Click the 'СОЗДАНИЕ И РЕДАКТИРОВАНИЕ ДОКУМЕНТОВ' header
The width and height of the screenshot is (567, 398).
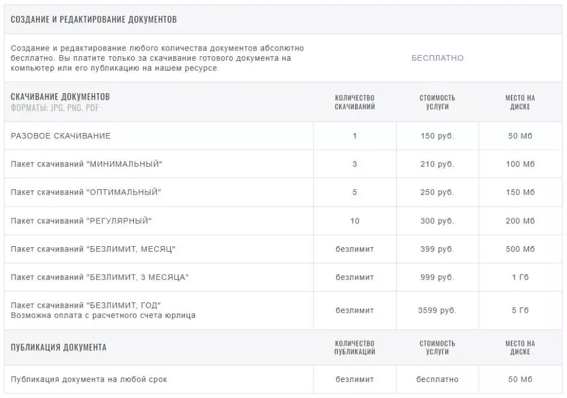pyautogui.click(x=93, y=19)
